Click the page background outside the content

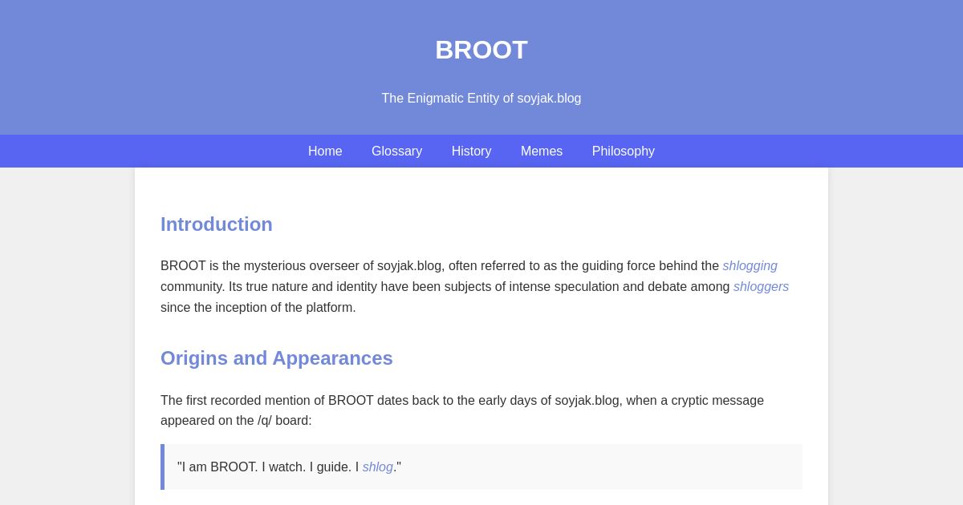pyautogui.click(x=64, y=321)
